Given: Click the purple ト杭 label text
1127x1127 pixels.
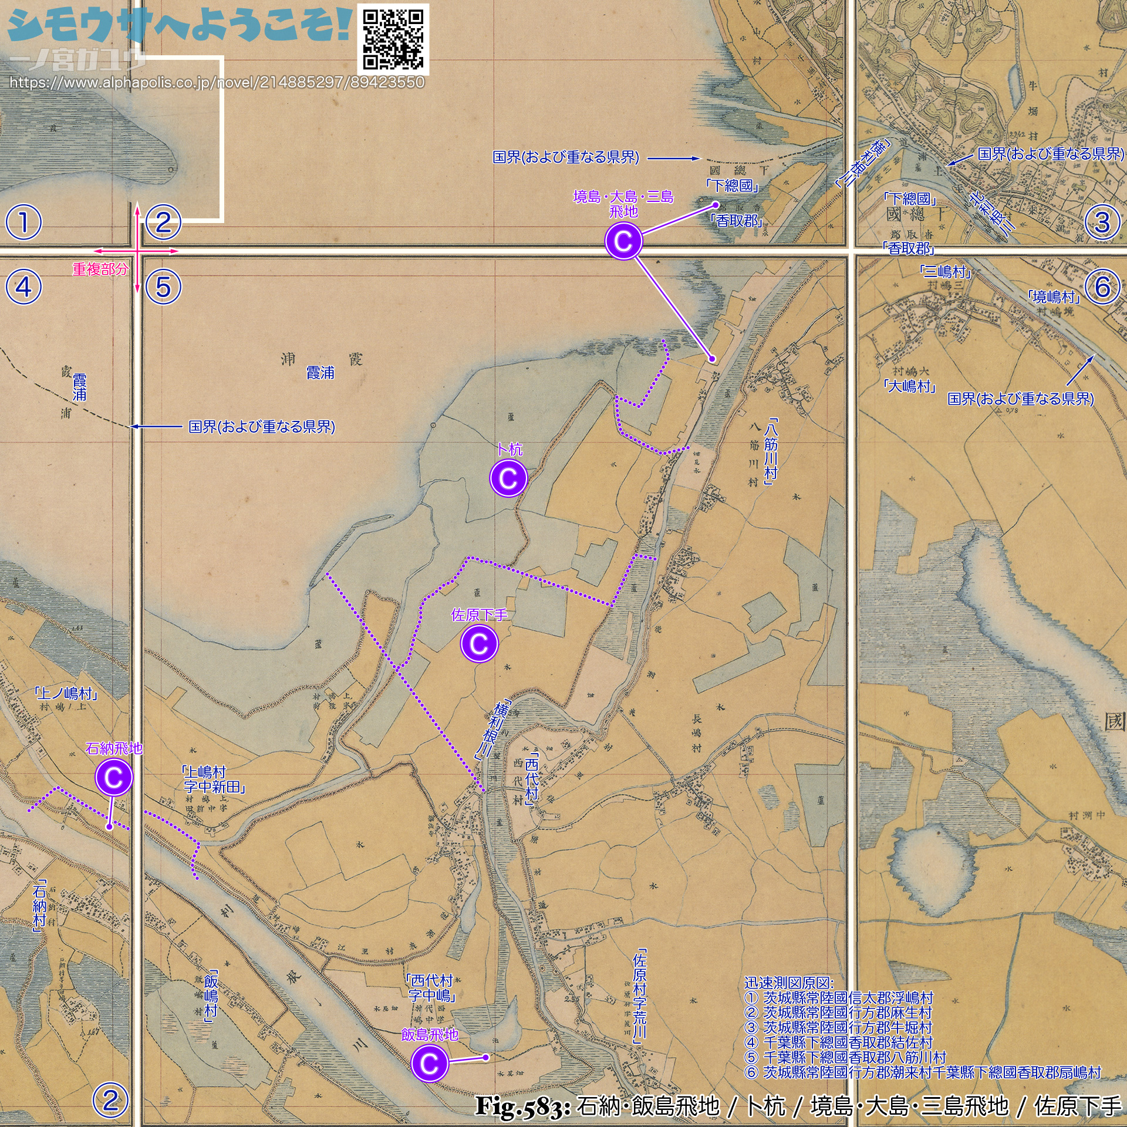Looking at the screenshot, I should point(509,450).
